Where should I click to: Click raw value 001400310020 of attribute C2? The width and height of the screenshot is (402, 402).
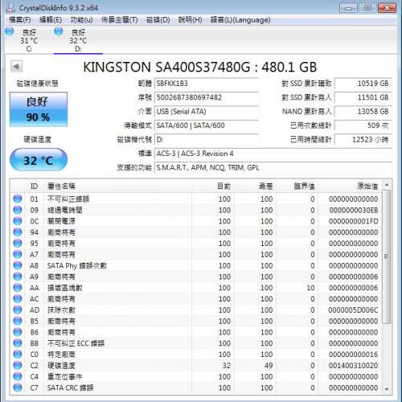[353, 366]
